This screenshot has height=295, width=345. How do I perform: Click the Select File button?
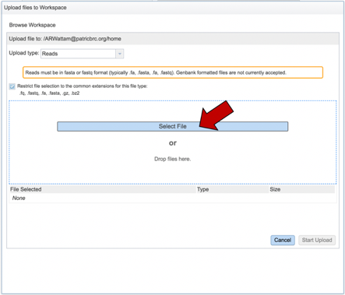pyautogui.click(x=172, y=126)
